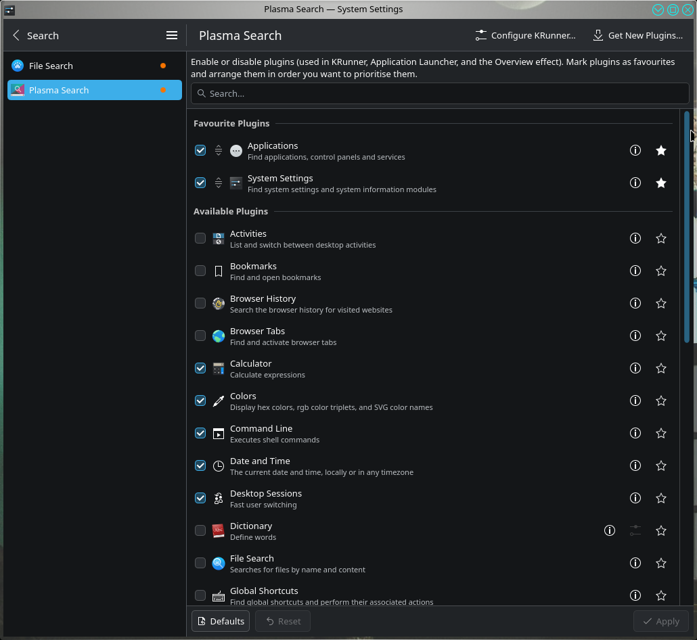The image size is (697, 640).
Task: Mark File Search plugin as favourite
Action: [661, 563]
